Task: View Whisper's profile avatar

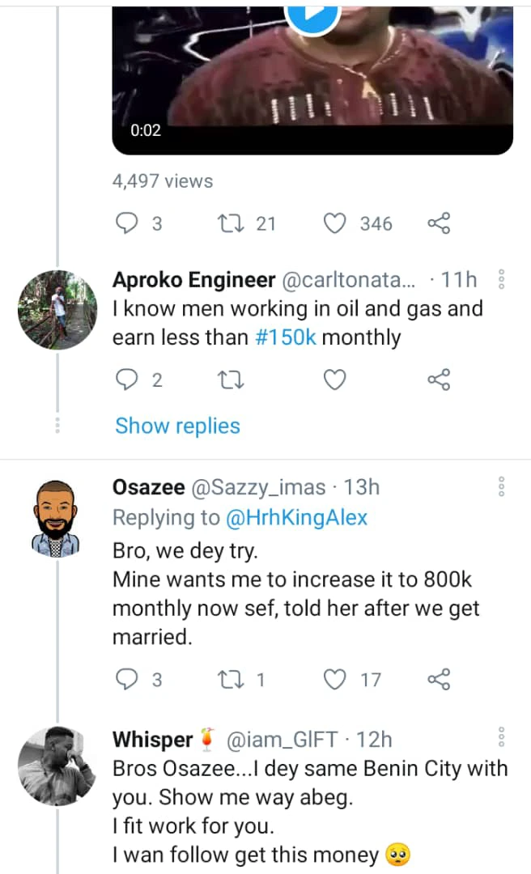Action: (x=57, y=766)
